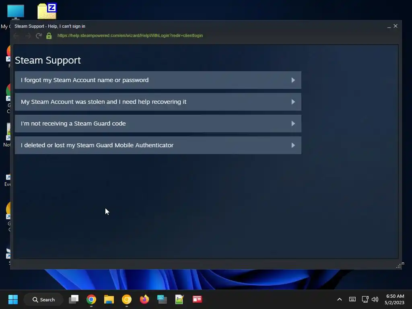Select the zipped folder desktop icon
Image resolution: width=412 pixels, height=309 pixels.
pyautogui.click(x=47, y=11)
